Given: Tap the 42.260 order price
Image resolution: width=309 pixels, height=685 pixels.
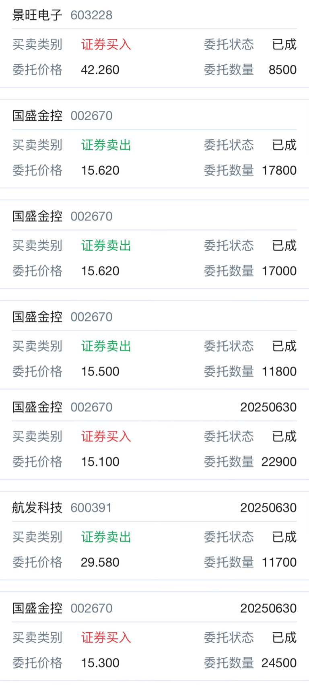Looking at the screenshot, I should click(100, 70).
